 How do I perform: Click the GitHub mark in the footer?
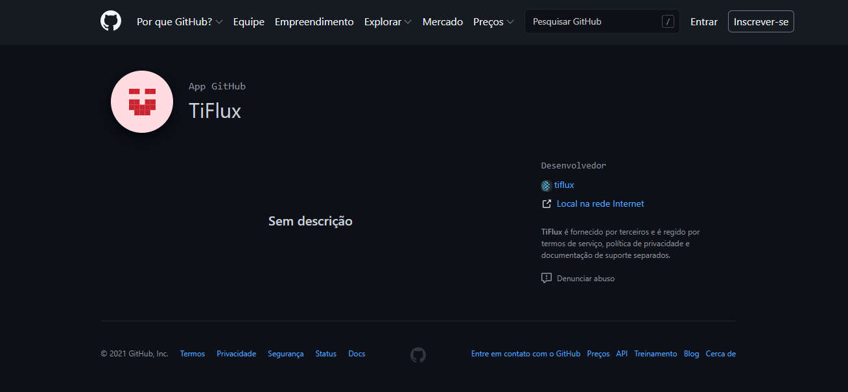pos(418,354)
